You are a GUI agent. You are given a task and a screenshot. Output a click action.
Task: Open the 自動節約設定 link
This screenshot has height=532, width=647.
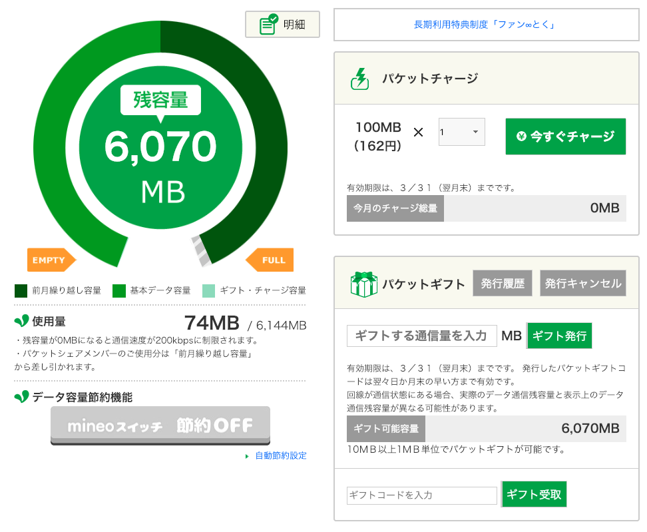click(x=280, y=456)
